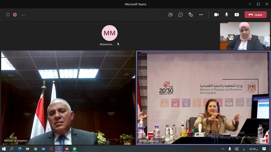Mute or unmute the microphone
The width and height of the screenshot is (271, 152).
226,15
